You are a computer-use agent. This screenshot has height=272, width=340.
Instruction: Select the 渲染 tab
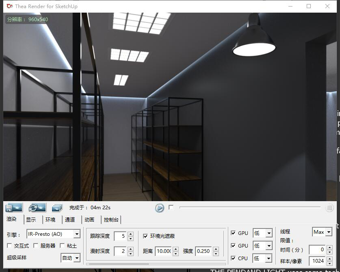[12, 219]
